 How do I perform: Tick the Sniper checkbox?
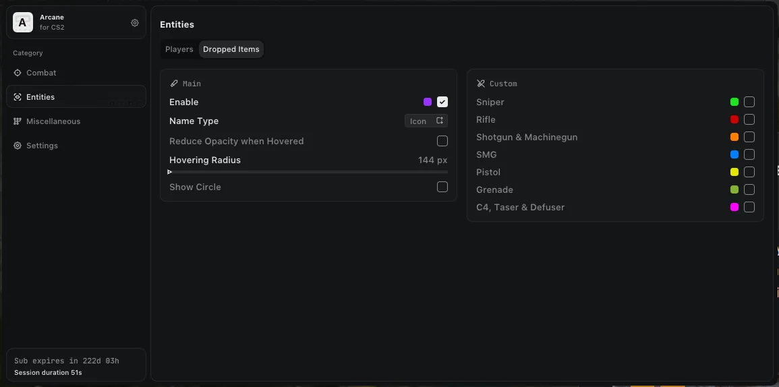tap(749, 102)
